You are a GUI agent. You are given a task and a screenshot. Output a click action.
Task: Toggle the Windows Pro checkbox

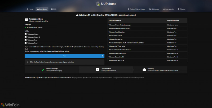point(25,40)
